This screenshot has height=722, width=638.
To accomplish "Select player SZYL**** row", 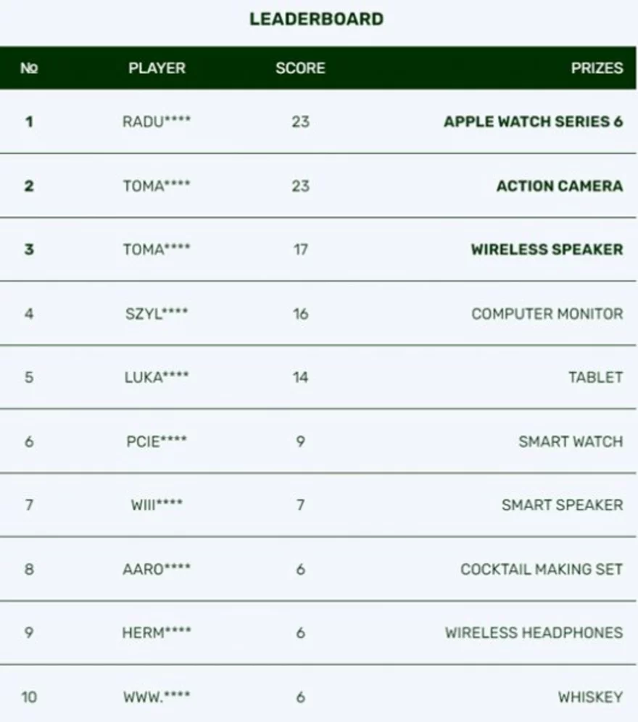I will [157, 314].
